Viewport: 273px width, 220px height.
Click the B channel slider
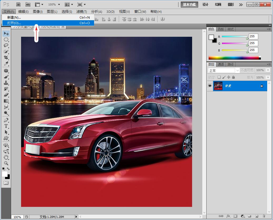(235, 50)
